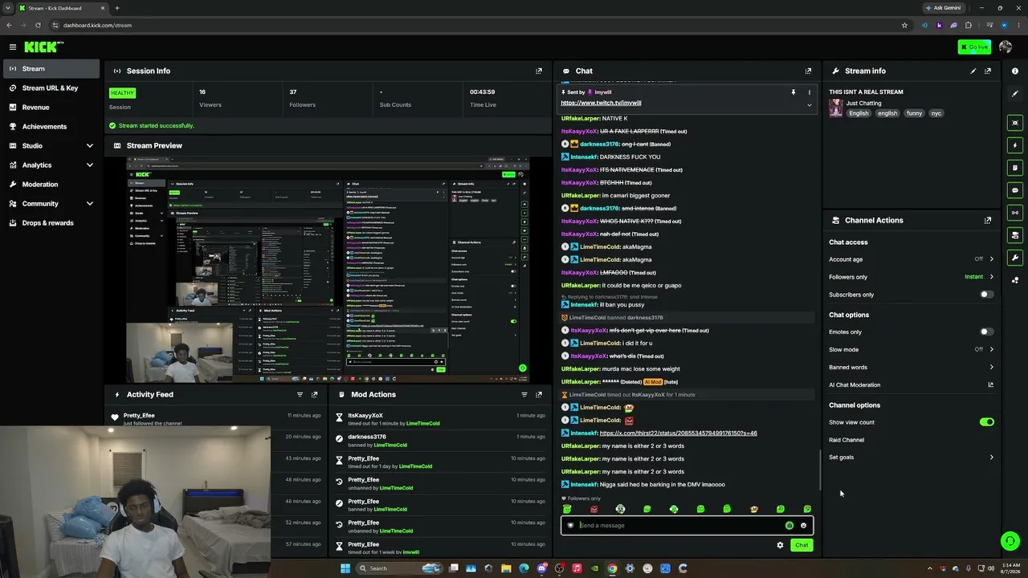1028x578 pixels.
Task: Pop out the Mod Actions panel
Action: tap(539, 394)
